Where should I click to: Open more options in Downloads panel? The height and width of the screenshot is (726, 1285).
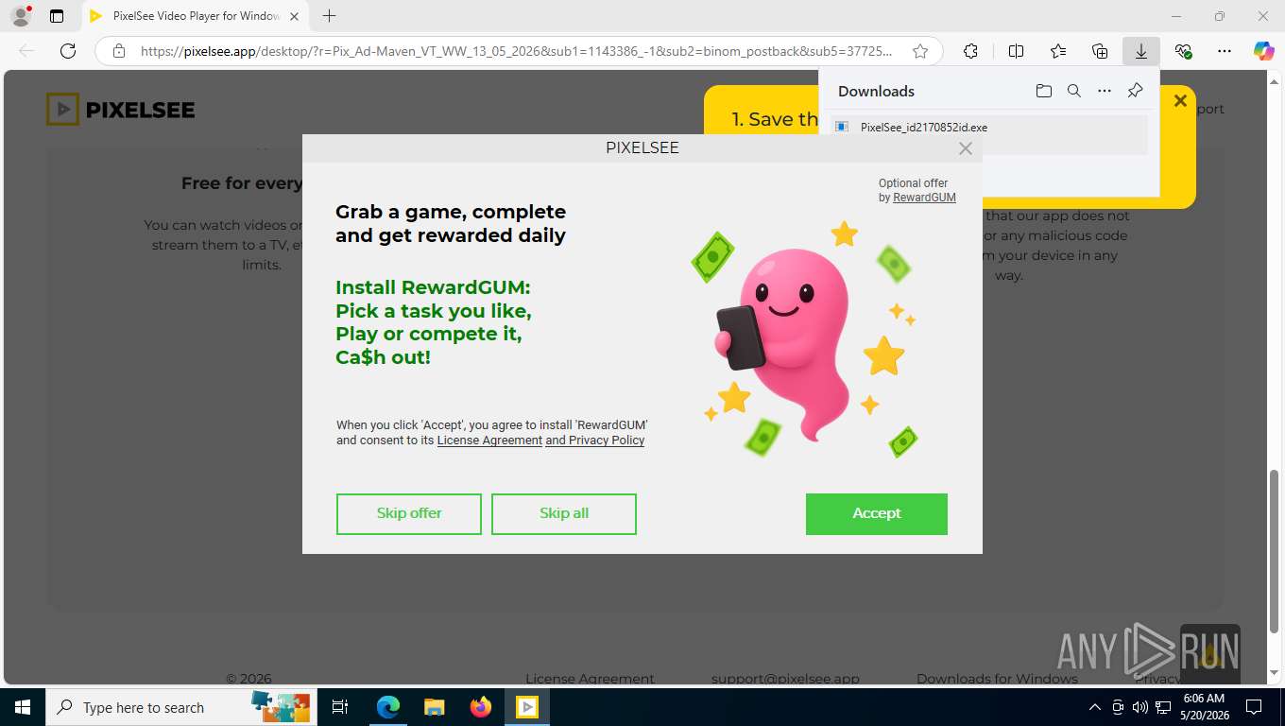coord(1105,91)
